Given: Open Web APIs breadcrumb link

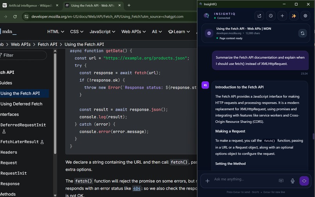Looking at the screenshot, I should 21,45.
